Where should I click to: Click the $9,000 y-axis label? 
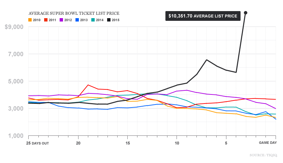(14, 27)
